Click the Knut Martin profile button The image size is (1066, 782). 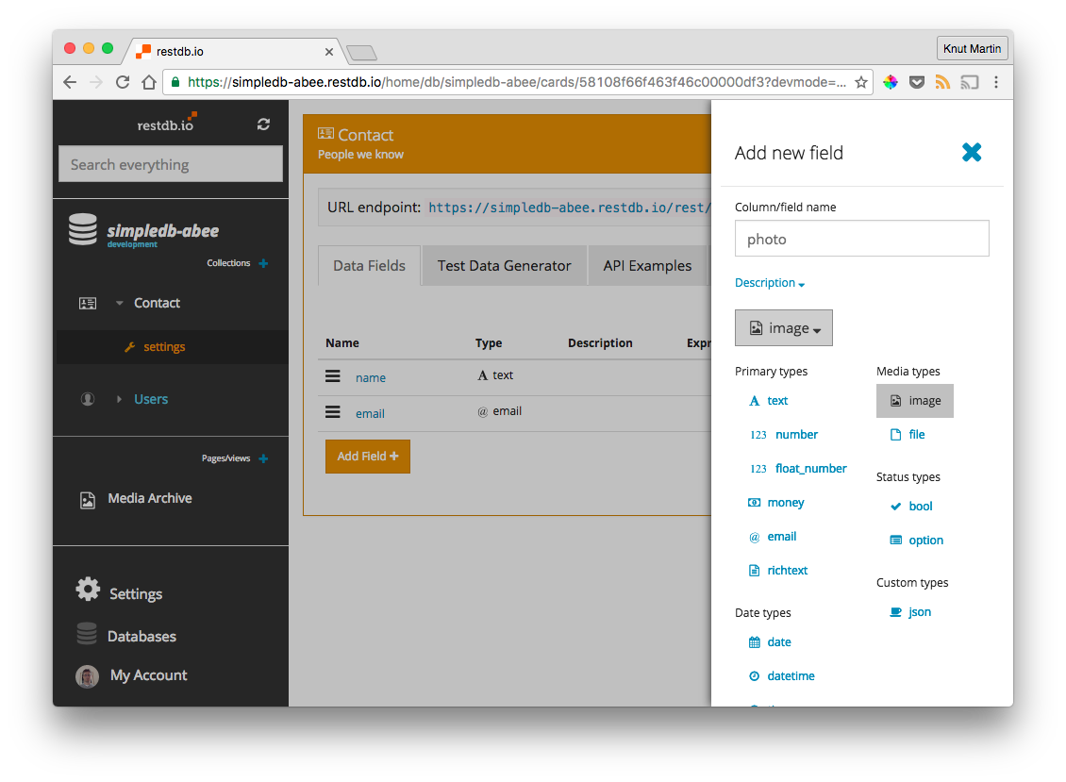(972, 49)
